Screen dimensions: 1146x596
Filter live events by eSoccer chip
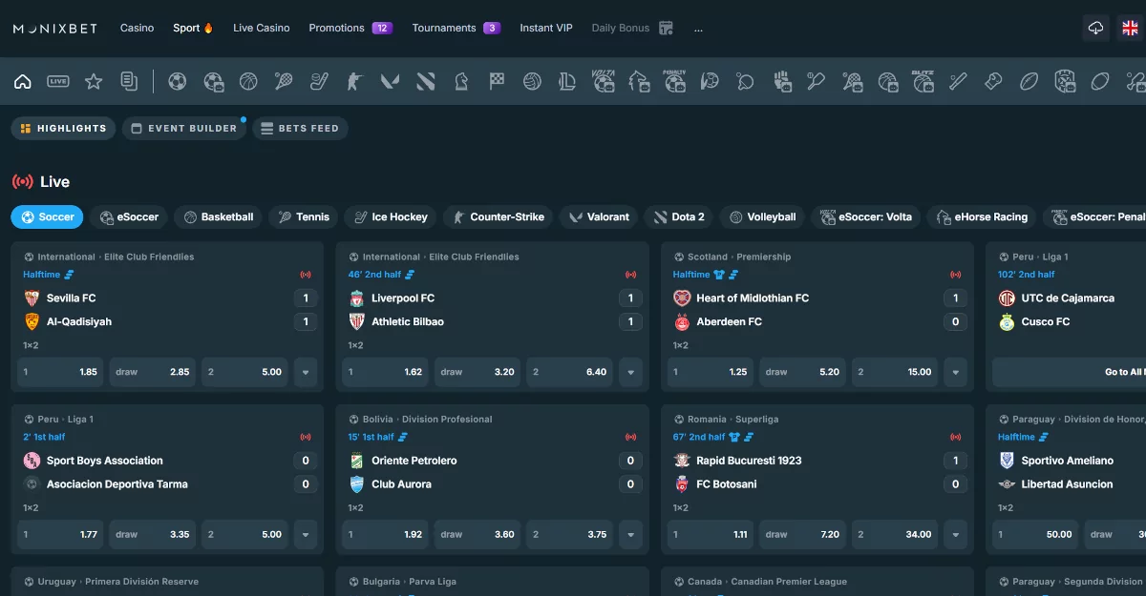click(x=129, y=217)
